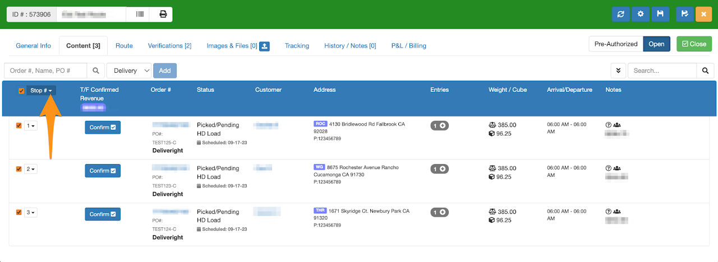Uncheck the checkbox for stop 1
The height and width of the screenshot is (262, 718).
click(19, 125)
